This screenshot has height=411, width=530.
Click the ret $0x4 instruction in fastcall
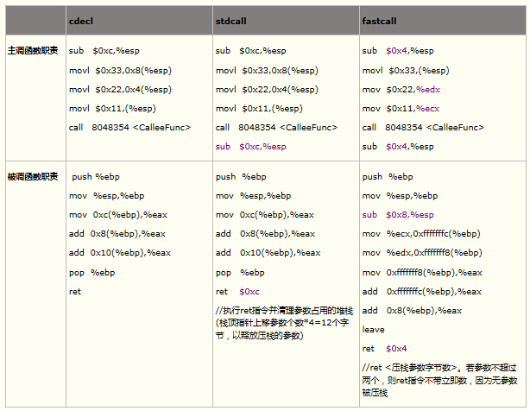pyautogui.click(x=384, y=349)
